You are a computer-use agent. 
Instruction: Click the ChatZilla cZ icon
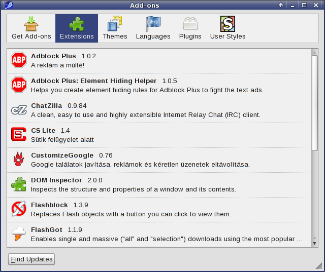[x=19, y=110]
